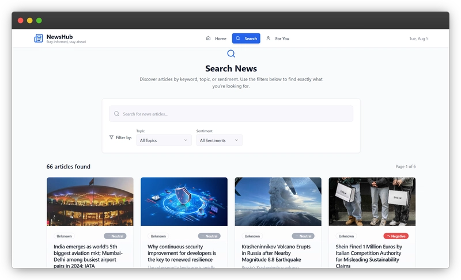Screen dimensions: 461x280
Task: Click the person icon beside For You
Action: click(268, 39)
